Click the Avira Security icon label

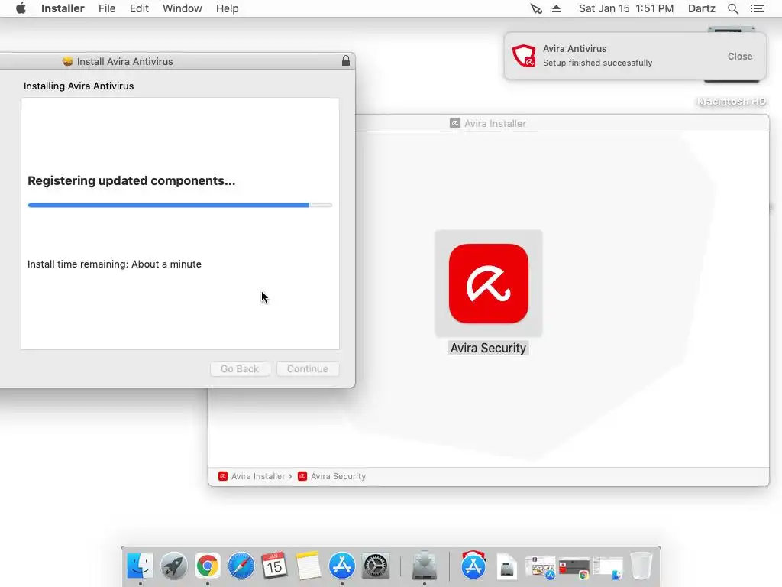point(488,348)
